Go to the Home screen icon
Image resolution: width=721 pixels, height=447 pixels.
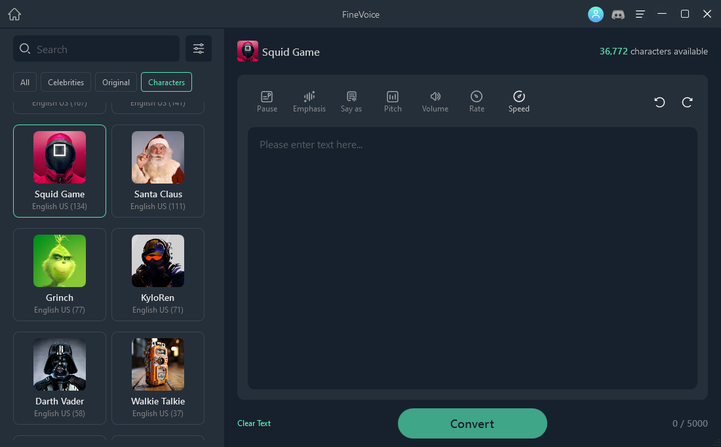(14, 14)
